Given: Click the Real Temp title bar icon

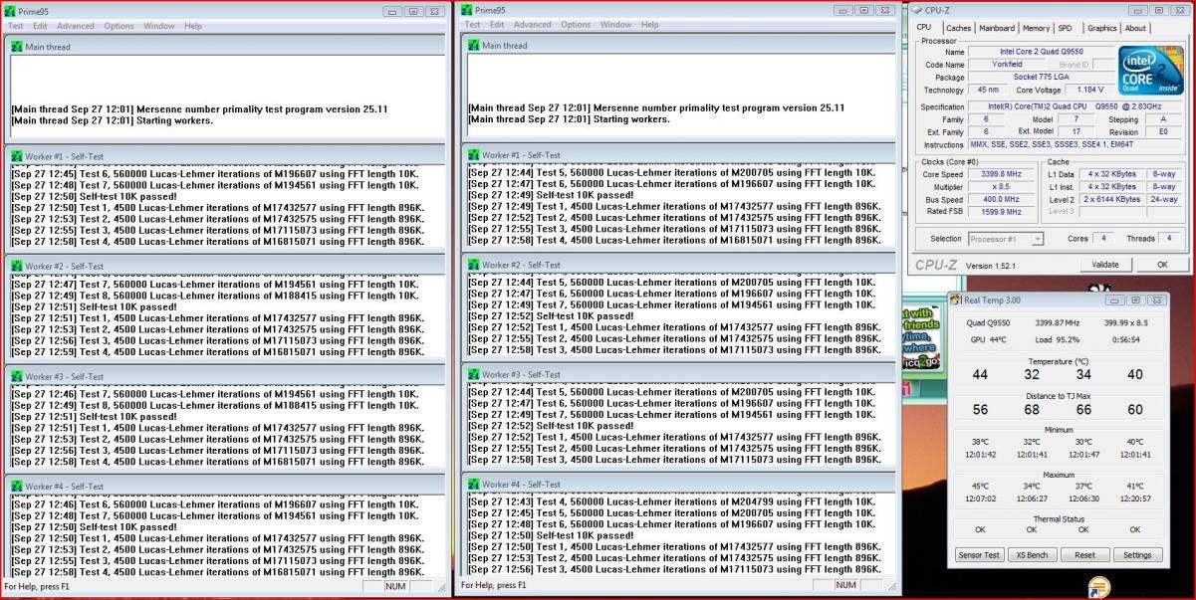Looking at the screenshot, I should (x=957, y=300).
